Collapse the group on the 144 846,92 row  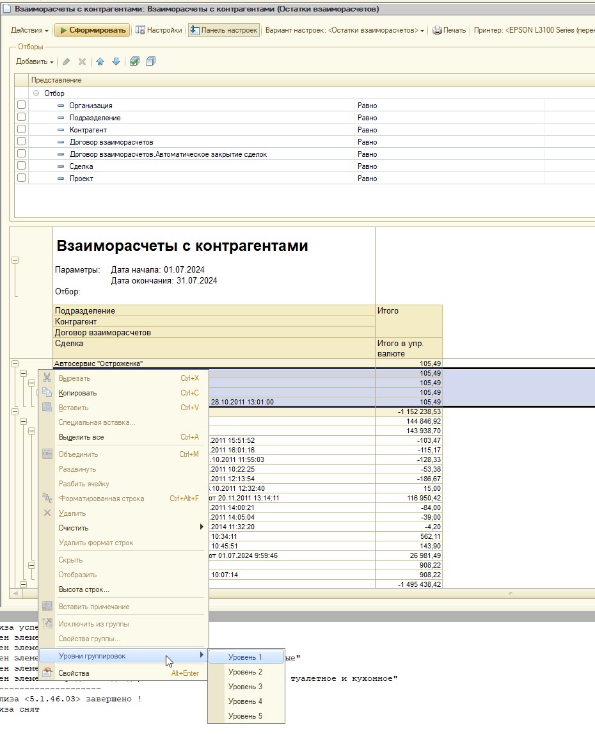point(24,421)
